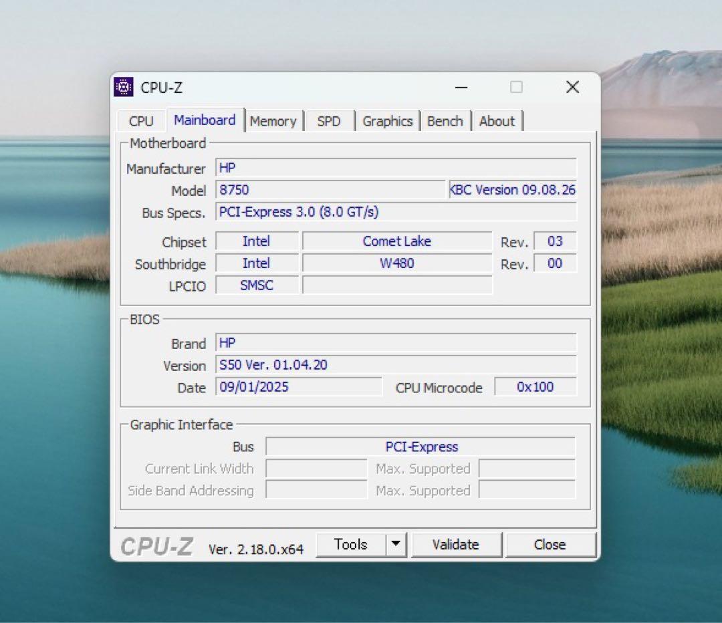Screen dimensions: 722x623
Task: Click the Current Link Width label
Action: pyautogui.click(x=199, y=469)
